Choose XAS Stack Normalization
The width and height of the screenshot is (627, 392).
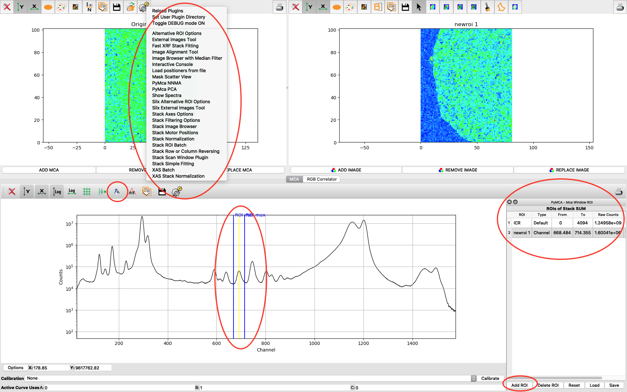[178, 176]
